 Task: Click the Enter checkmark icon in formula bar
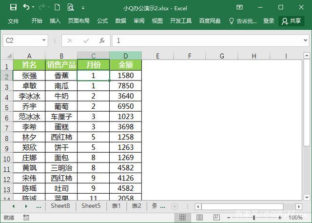[86, 41]
